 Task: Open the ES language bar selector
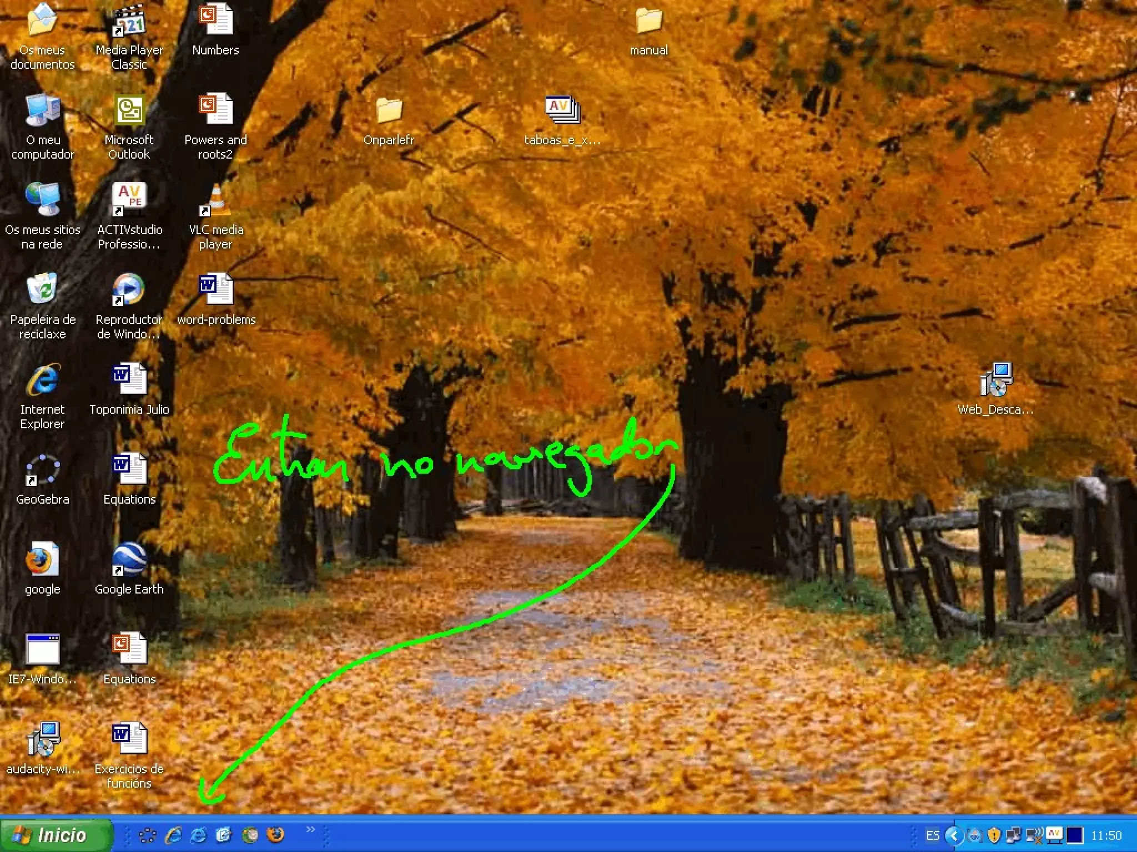tap(933, 835)
